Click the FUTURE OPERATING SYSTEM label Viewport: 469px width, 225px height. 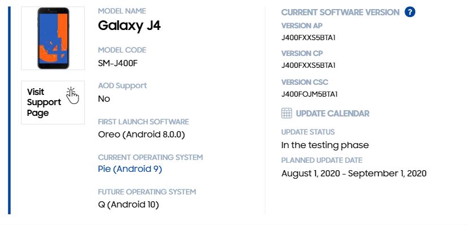click(x=147, y=192)
